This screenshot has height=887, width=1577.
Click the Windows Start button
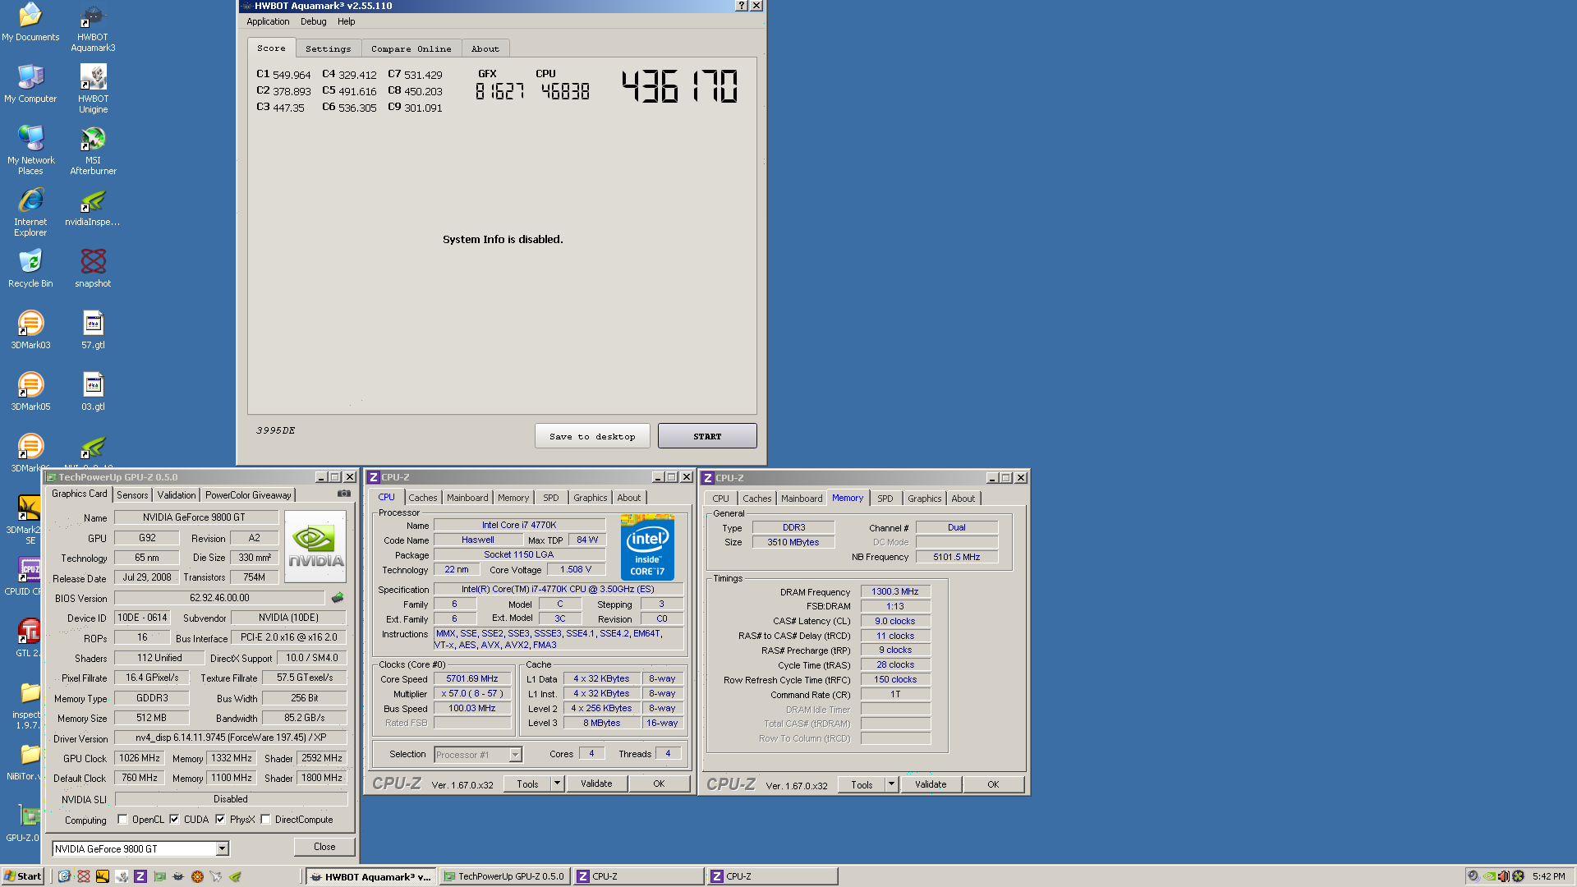23,876
